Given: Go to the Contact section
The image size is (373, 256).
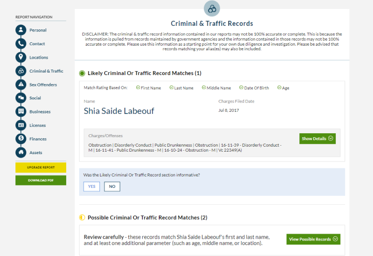Looking at the screenshot, I should (37, 44).
